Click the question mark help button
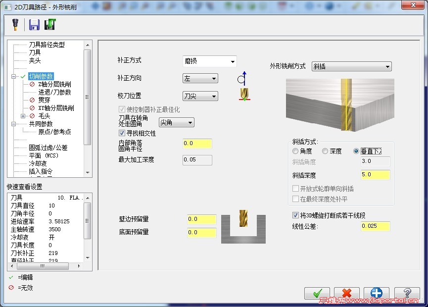This screenshot has height=307, width=428. [407, 293]
